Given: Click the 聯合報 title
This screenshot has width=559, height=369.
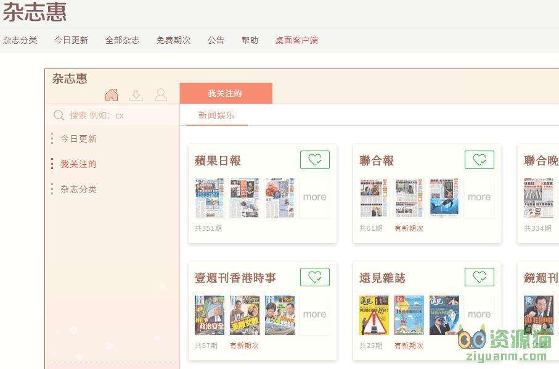Looking at the screenshot, I should pos(377,160).
